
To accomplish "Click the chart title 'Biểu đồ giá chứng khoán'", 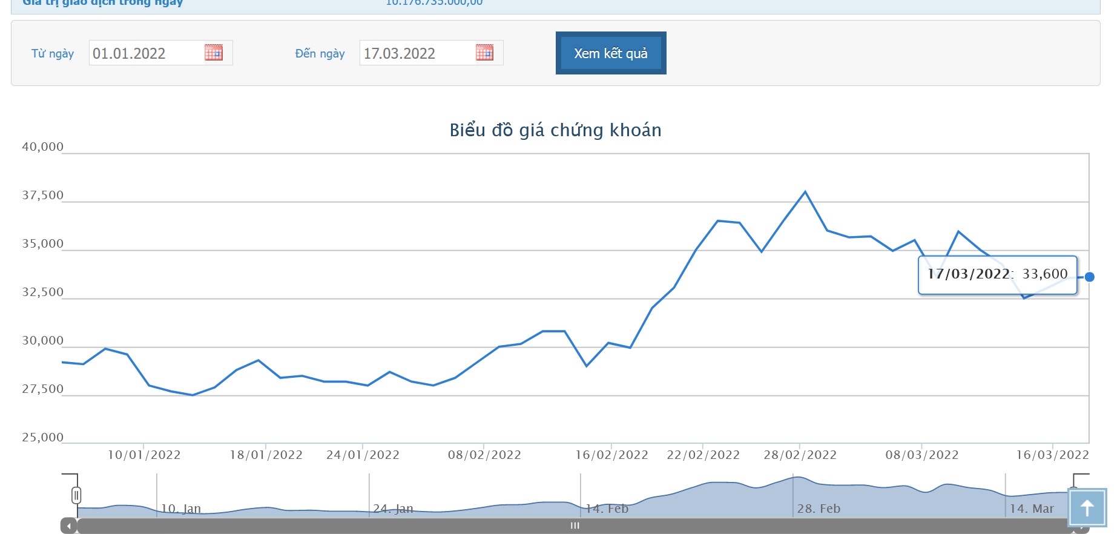I will click(x=555, y=130).
